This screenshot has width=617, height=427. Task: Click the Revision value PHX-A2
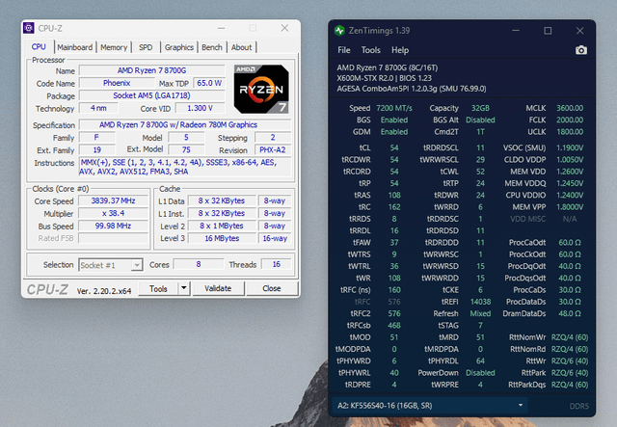click(272, 150)
